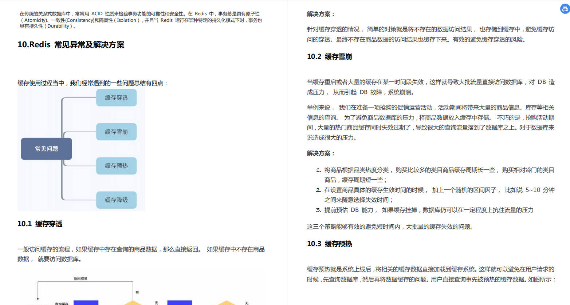This screenshot has height=305, width=570.
Task: Click the '缓存雪崩' node in the diagram
Action: pyautogui.click(x=116, y=132)
